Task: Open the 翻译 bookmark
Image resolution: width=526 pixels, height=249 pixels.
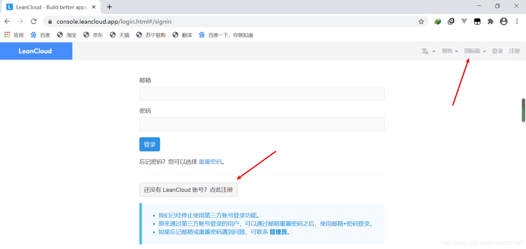Action: pos(182,35)
